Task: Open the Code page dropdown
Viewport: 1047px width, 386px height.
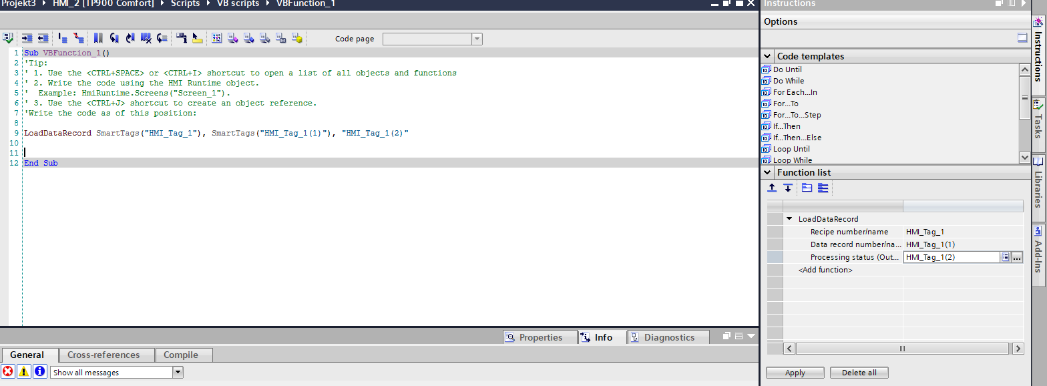Action: pos(477,39)
